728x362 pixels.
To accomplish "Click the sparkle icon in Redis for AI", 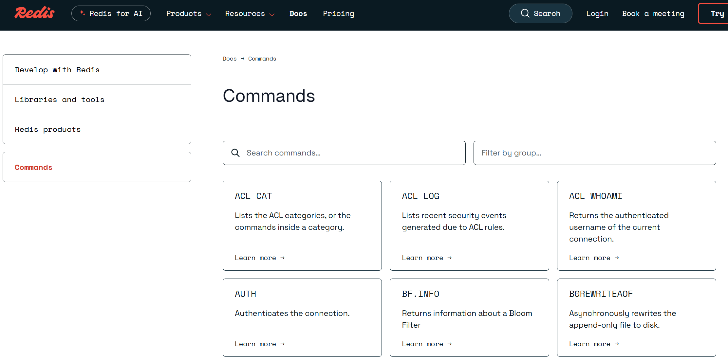I will point(83,13).
